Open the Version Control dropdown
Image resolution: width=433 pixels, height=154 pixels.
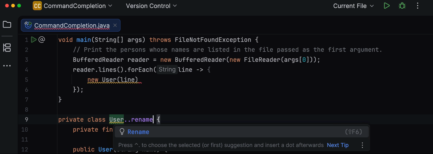[x=151, y=6]
